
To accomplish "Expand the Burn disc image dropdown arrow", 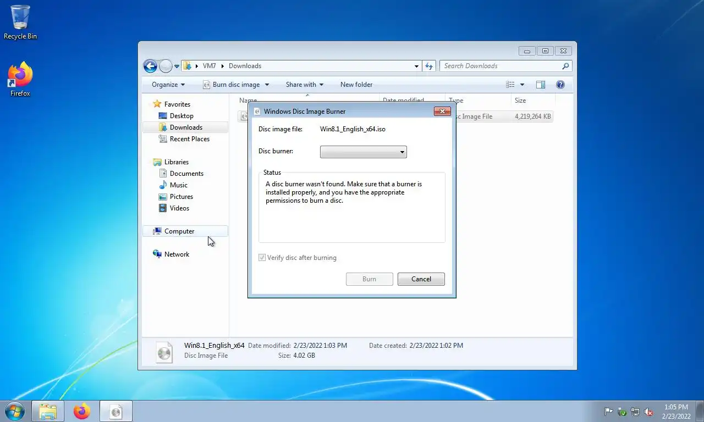I will [x=267, y=85].
